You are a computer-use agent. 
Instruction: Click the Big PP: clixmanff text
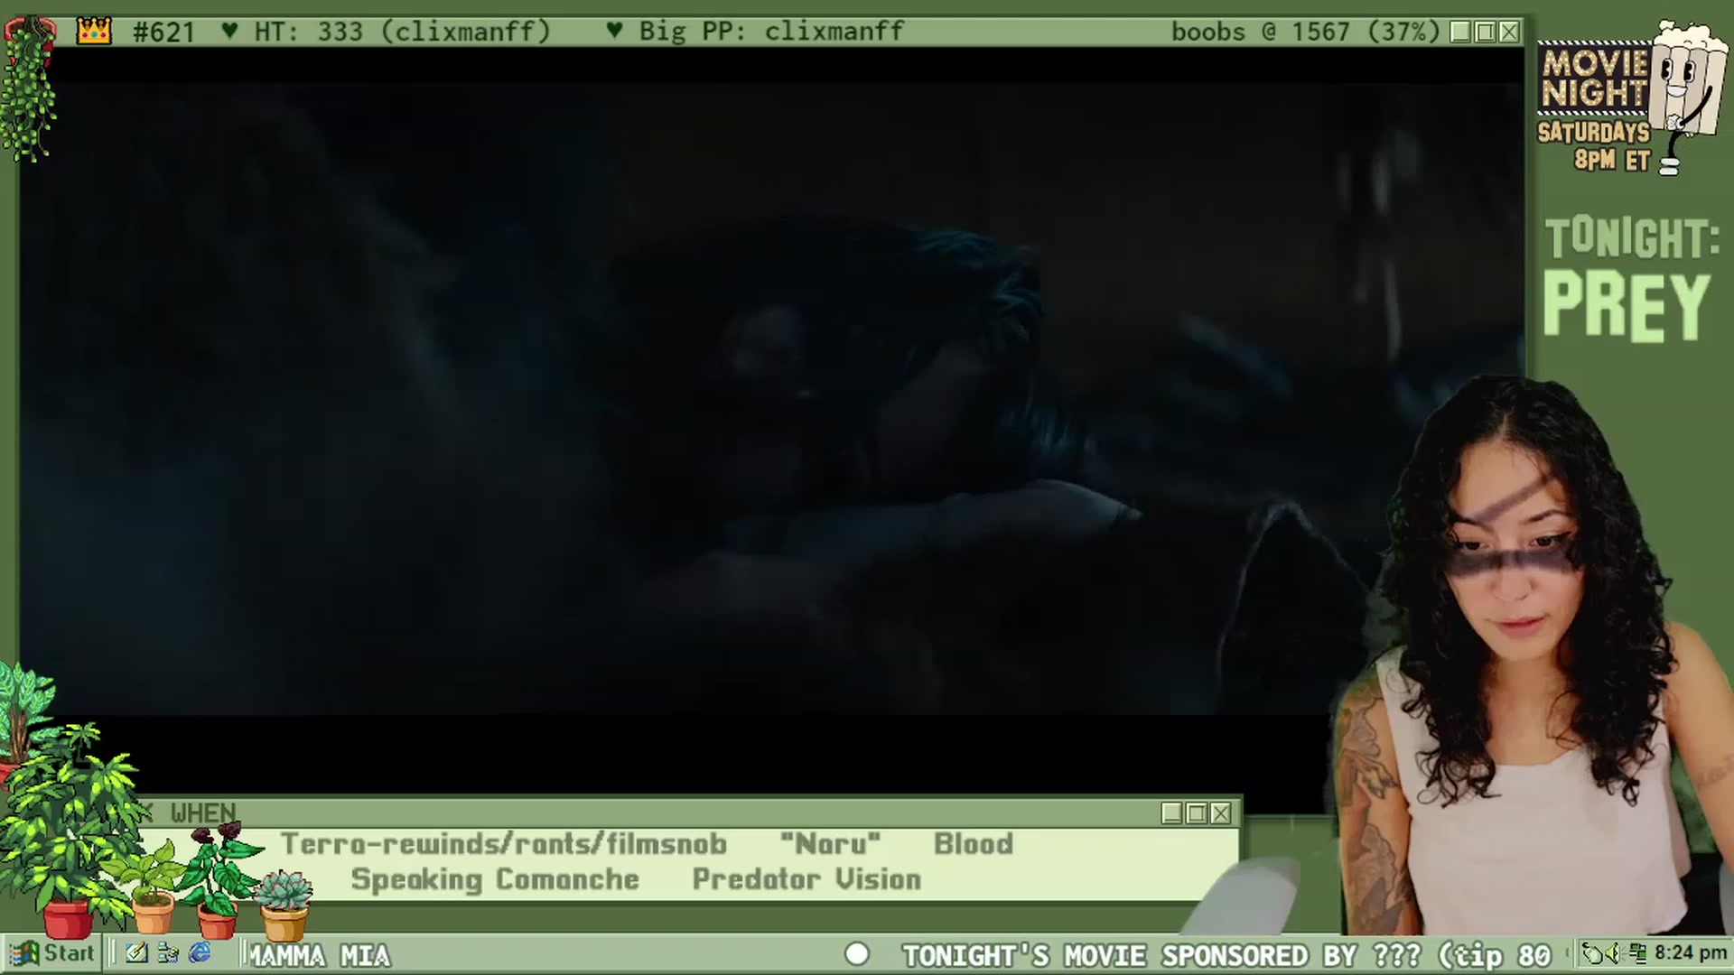pyautogui.click(x=771, y=32)
